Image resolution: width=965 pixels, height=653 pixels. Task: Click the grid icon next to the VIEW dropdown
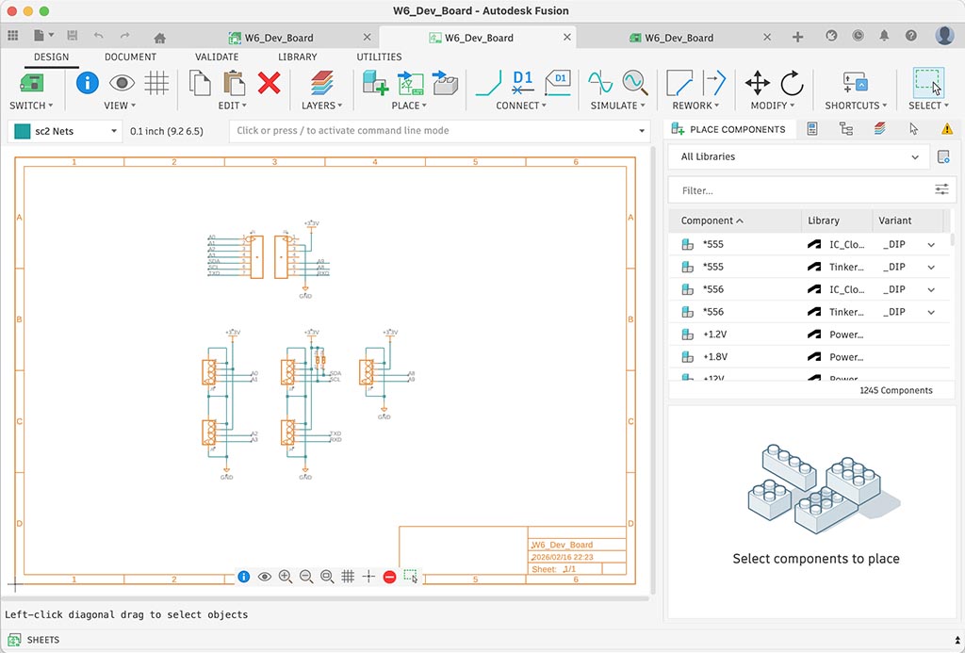[x=157, y=83]
